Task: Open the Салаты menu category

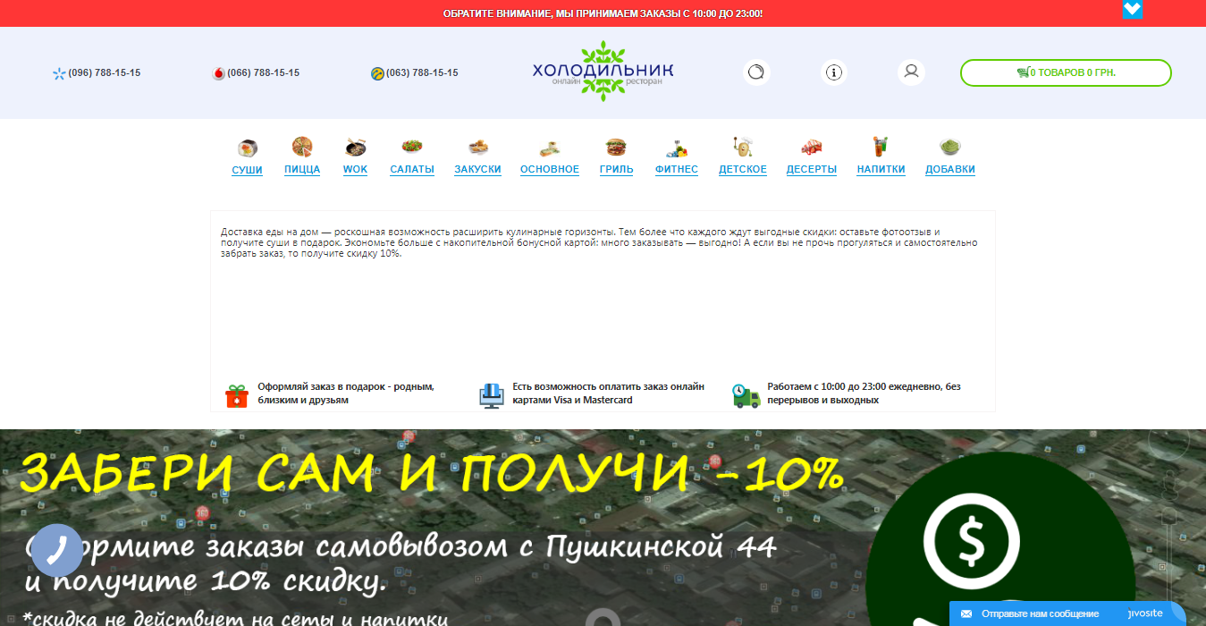Action: coord(412,169)
